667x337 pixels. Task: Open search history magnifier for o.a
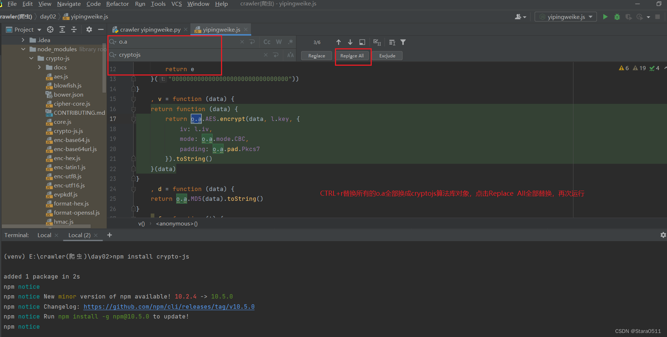[113, 42]
